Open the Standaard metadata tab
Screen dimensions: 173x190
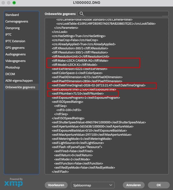point(12,15)
